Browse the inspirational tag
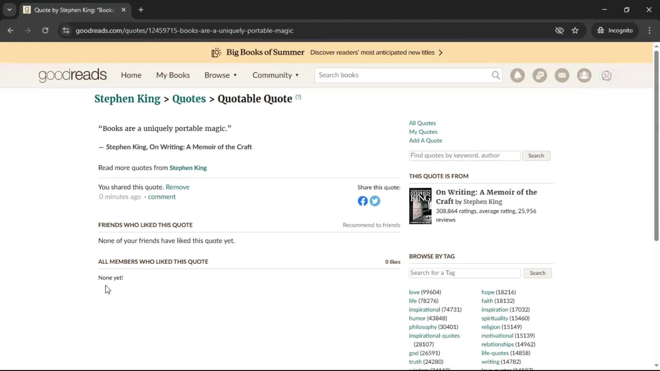 pos(425,310)
